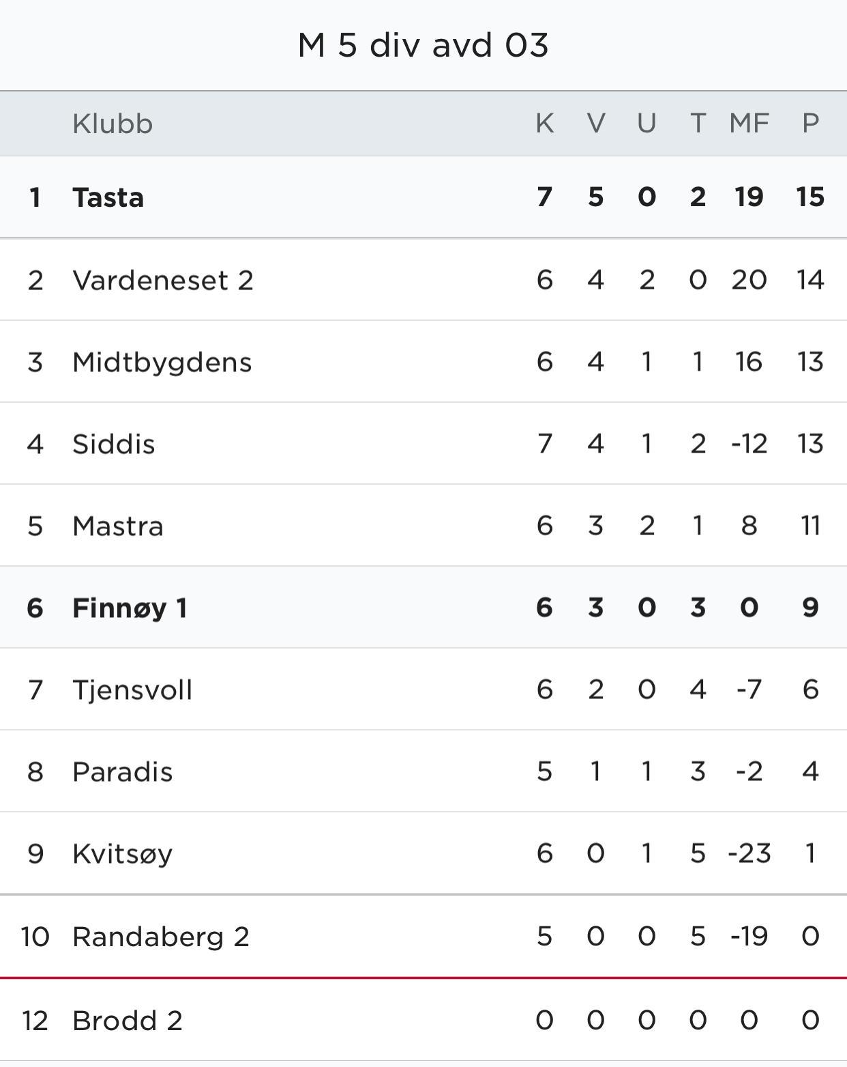Tap the Kvitsøy club name
This screenshot has width=847, height=1067.
click(123, 854)
